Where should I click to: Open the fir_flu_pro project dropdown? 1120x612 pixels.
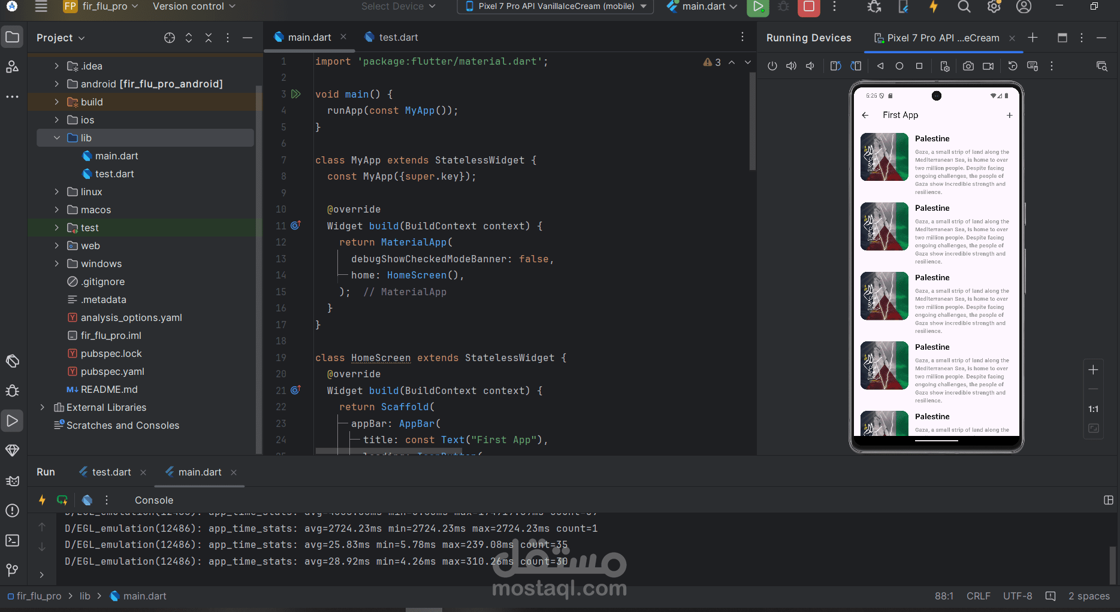[101, 7]
